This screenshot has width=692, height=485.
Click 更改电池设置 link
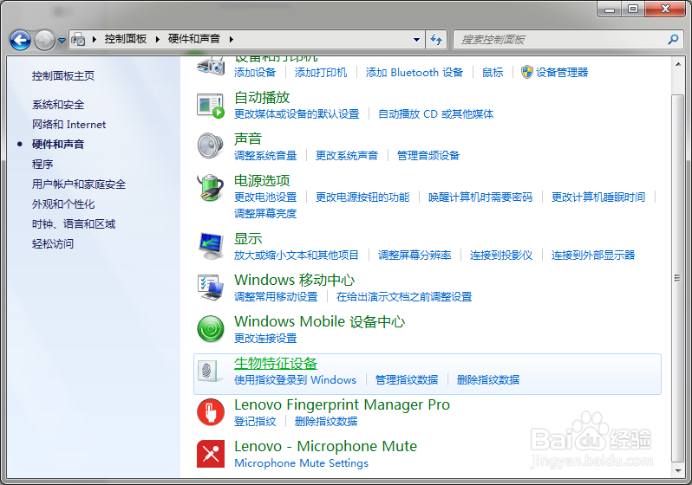tap(265, 197)
